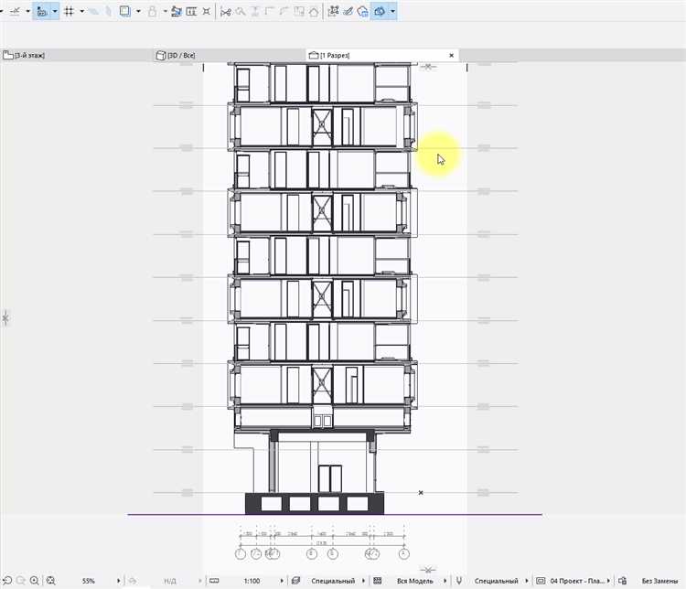
Task: Click the measure tool icon in toolbar
Action: pyautogui.click(x=177, y=11)
